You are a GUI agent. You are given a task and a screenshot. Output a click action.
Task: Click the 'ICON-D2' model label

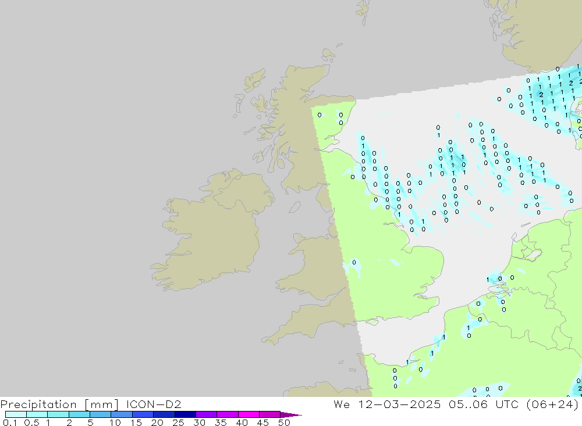154,404
